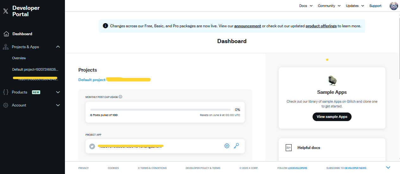The image size is (400, 174).
Task: Click the Projects & Apps hierarchy icon
Action: 6,47
